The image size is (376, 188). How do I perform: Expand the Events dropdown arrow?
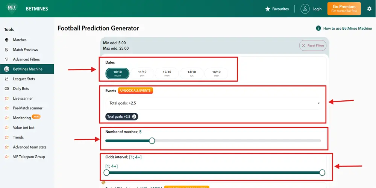point(319,103)
